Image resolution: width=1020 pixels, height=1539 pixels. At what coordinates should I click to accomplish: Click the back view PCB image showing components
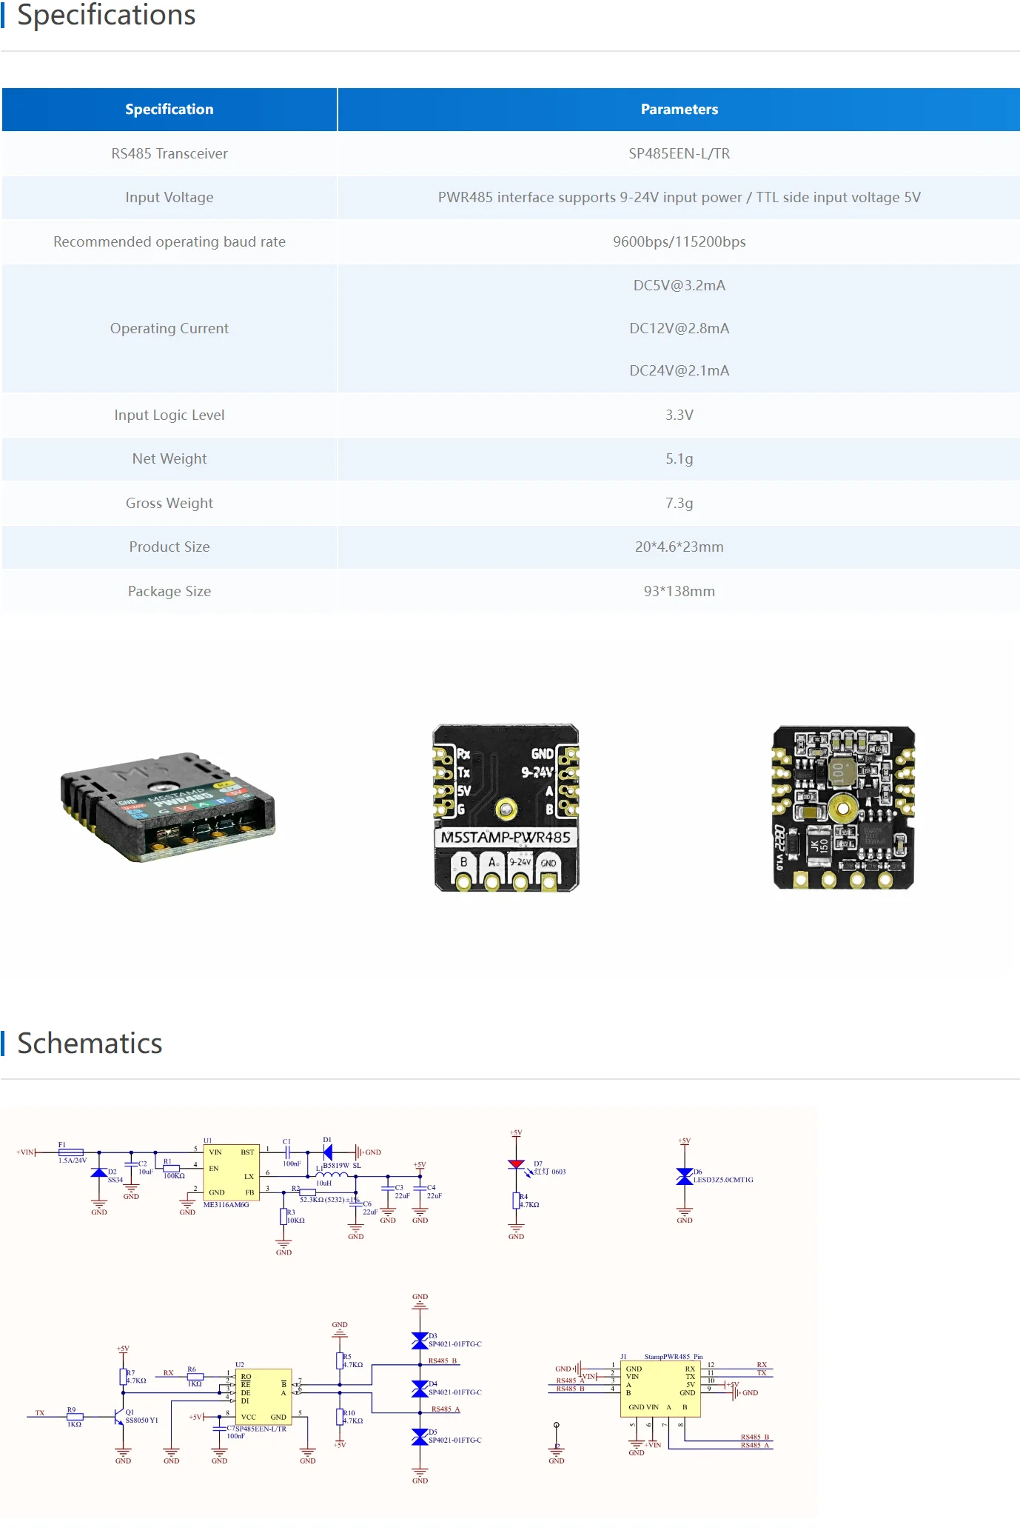(843, 807)
